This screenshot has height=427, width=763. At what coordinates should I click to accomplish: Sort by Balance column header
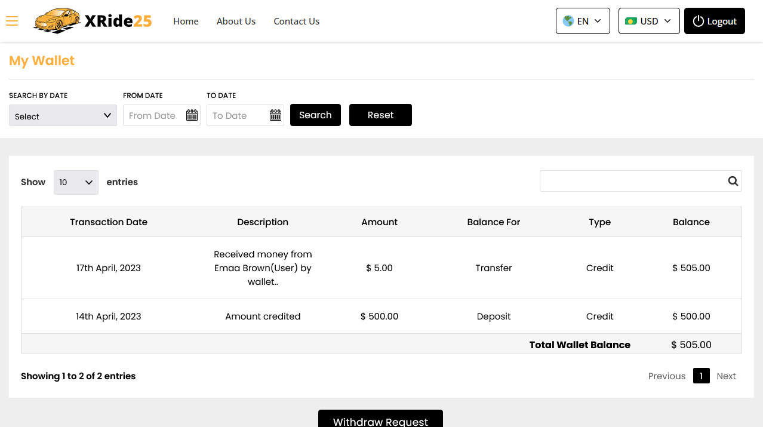[691, 222]
